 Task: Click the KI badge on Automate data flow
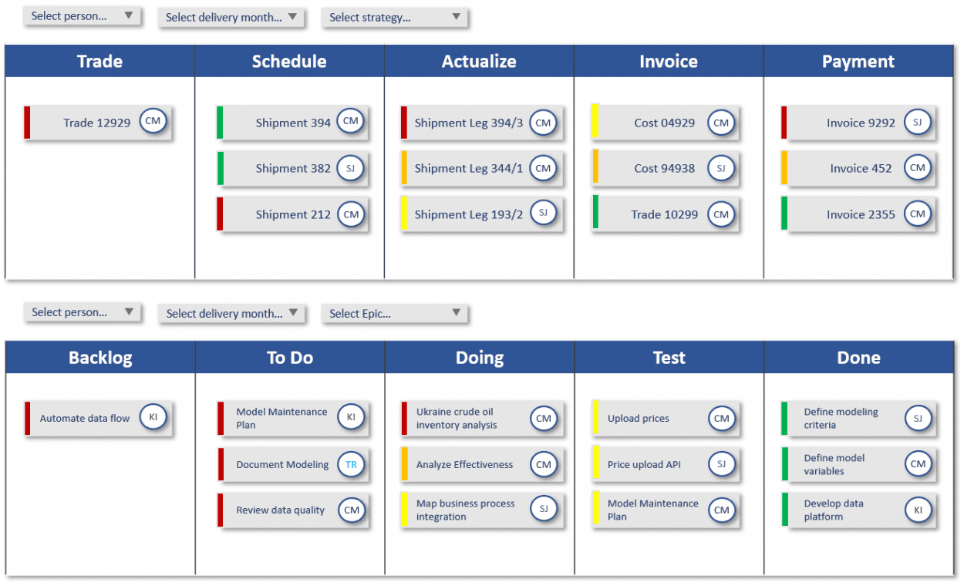click(153, 417)
